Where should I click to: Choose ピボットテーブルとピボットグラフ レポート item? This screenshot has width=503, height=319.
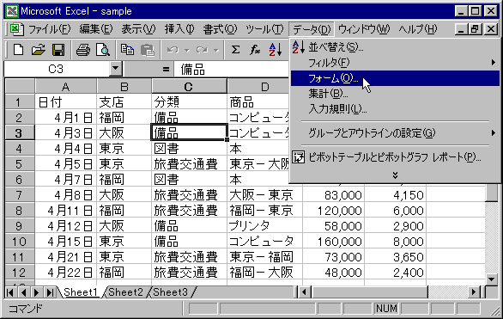pos(395,157)
